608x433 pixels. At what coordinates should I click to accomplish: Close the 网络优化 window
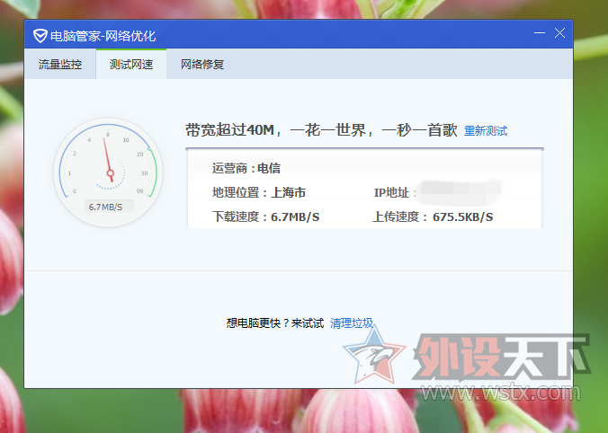(x=559, y=33)
